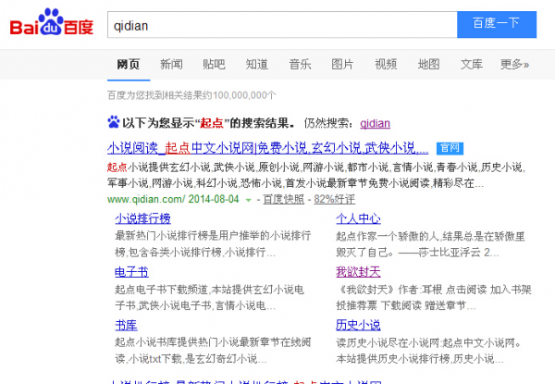Open the 小说排行榜 sublink
The height and width of the screenshot is (384, 555).
pyautogui.click(x=142, y=219)
